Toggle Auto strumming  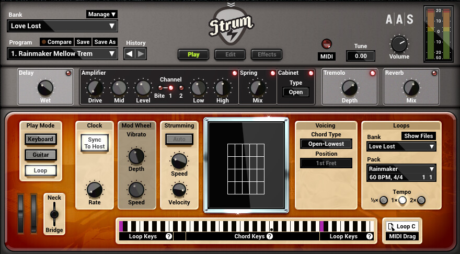click(179, 139)
